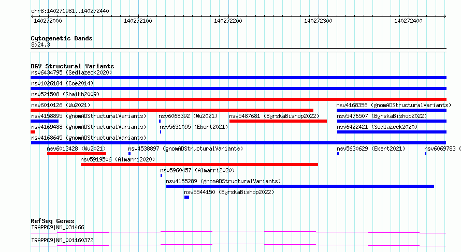Image resolution: width=461 pixels, height=252 pixels.
Task: Open the nsv1026184 (Coe2014) variant label
Action: click(62, 83)
